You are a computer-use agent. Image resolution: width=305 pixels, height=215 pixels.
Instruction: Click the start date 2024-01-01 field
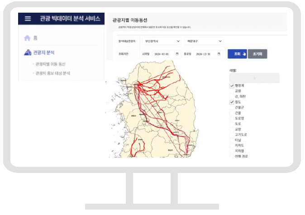[163, 54]
